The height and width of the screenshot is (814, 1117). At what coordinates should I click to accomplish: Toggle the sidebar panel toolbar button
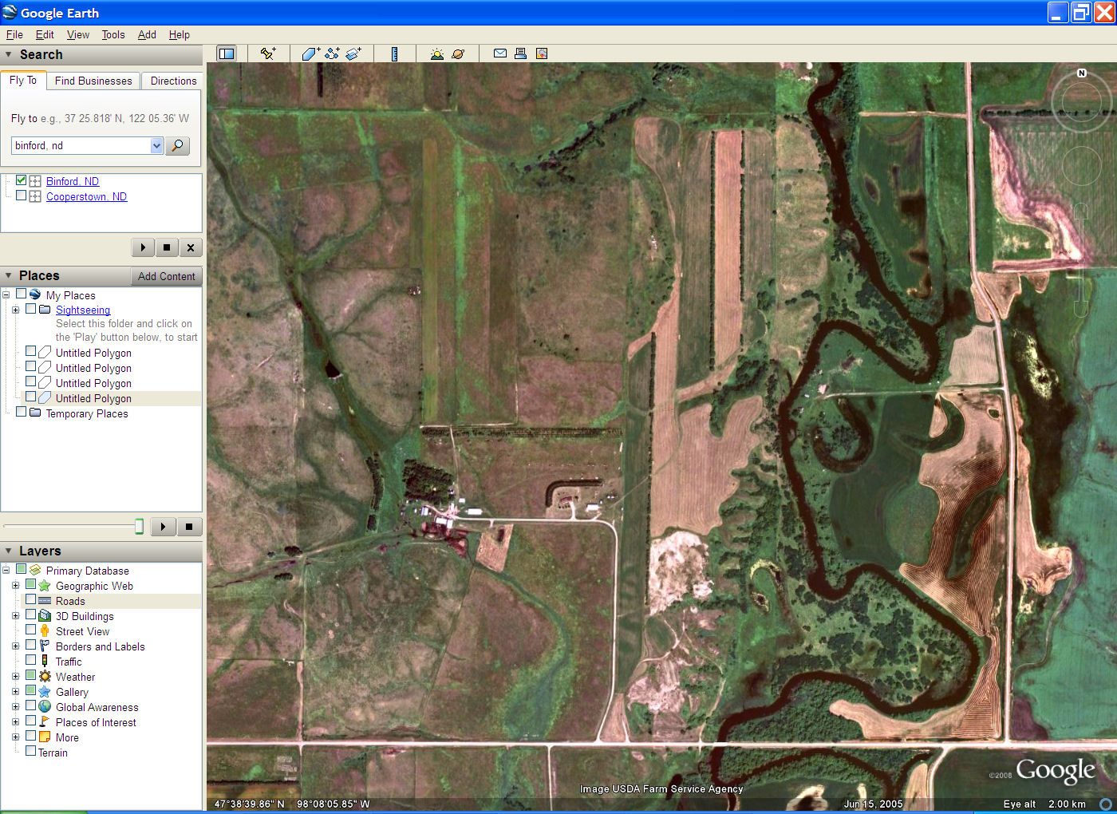point(227,53)
